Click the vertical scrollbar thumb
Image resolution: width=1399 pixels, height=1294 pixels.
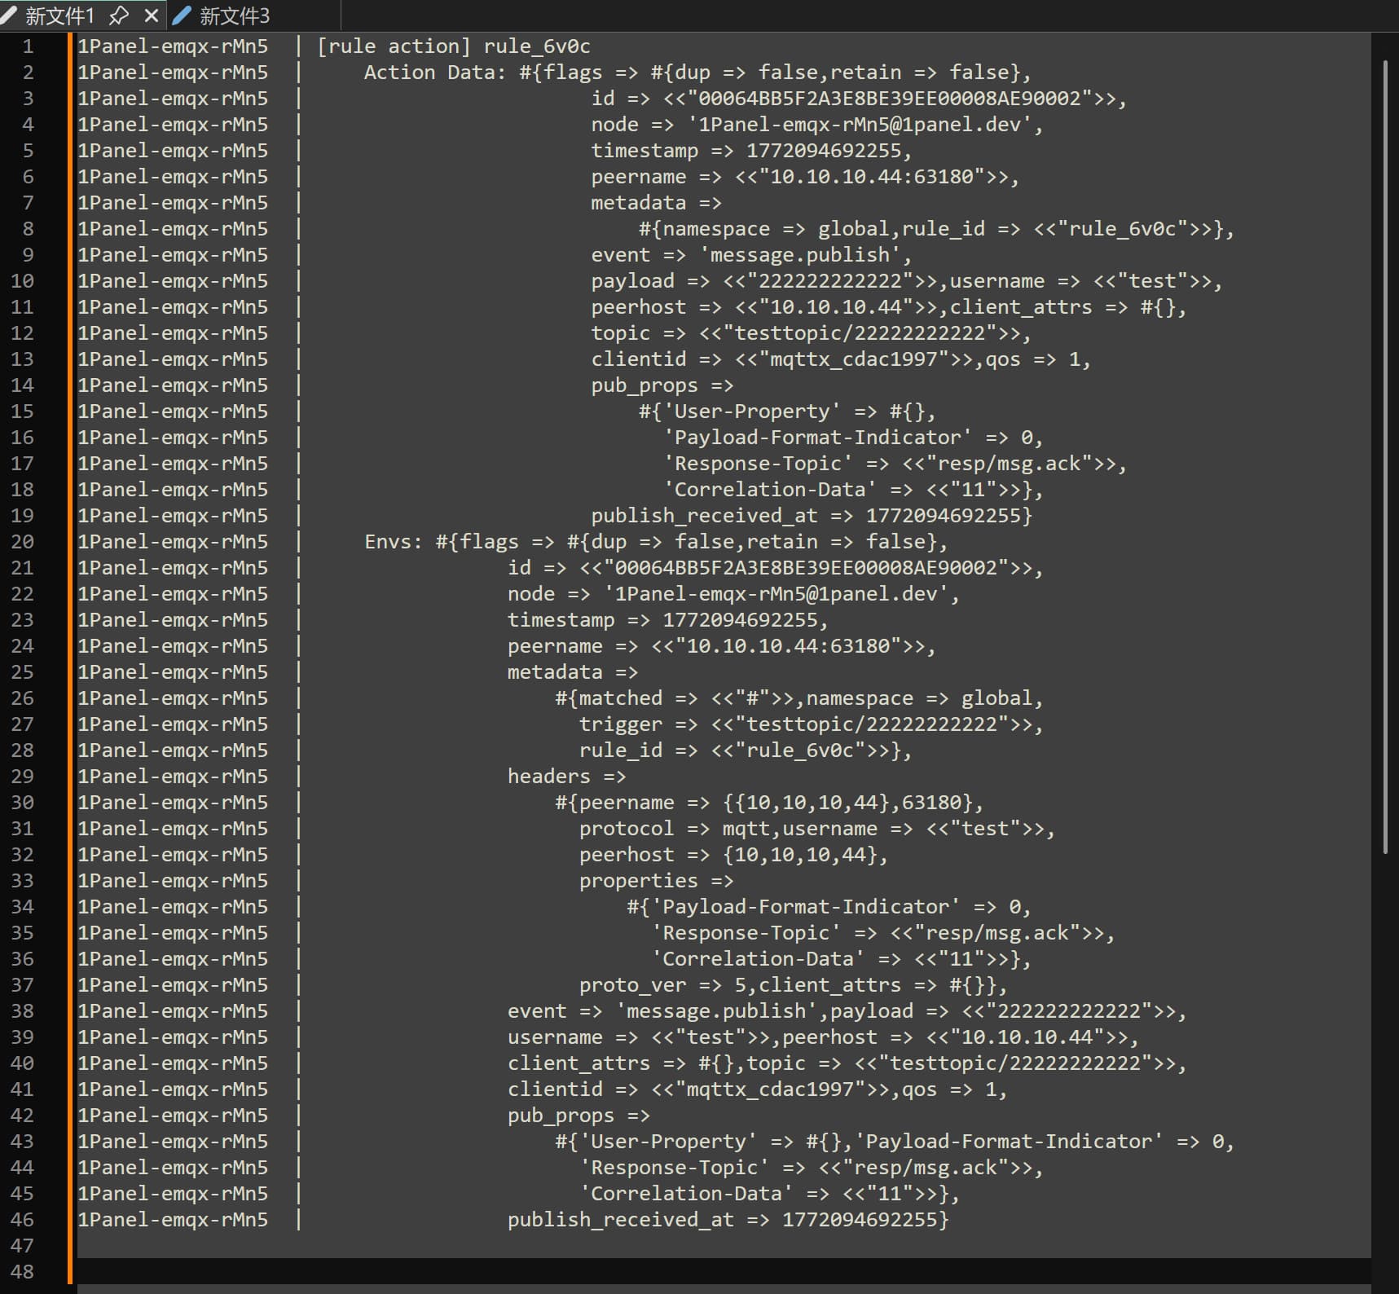point(1385,456)
